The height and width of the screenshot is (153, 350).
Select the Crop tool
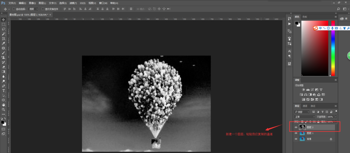(4, 38)
